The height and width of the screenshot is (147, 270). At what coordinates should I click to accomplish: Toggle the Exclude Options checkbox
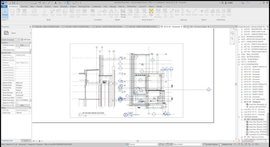pyautogui.click(x=204, y=144)
